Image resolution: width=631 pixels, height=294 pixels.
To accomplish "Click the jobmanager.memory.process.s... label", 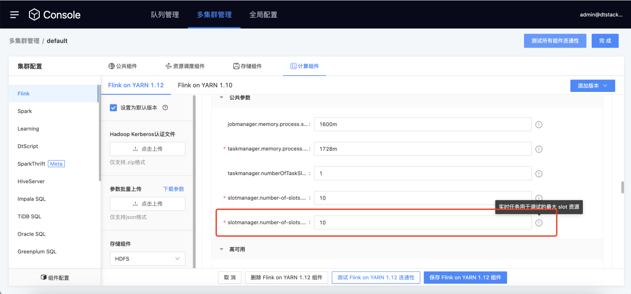I will click(x=267, y=125).
